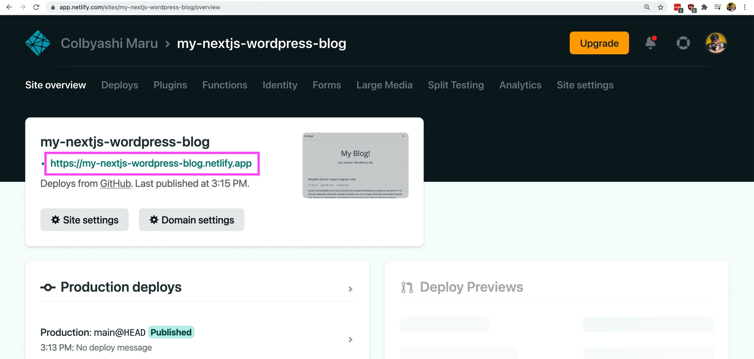Bookmark page with the star icon
This screenshot has width=754, height=359.
click(661, 7)
